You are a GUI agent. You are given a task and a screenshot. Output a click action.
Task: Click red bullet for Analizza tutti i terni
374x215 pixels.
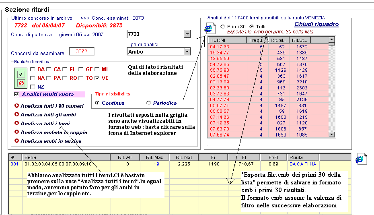click(16, 123)
